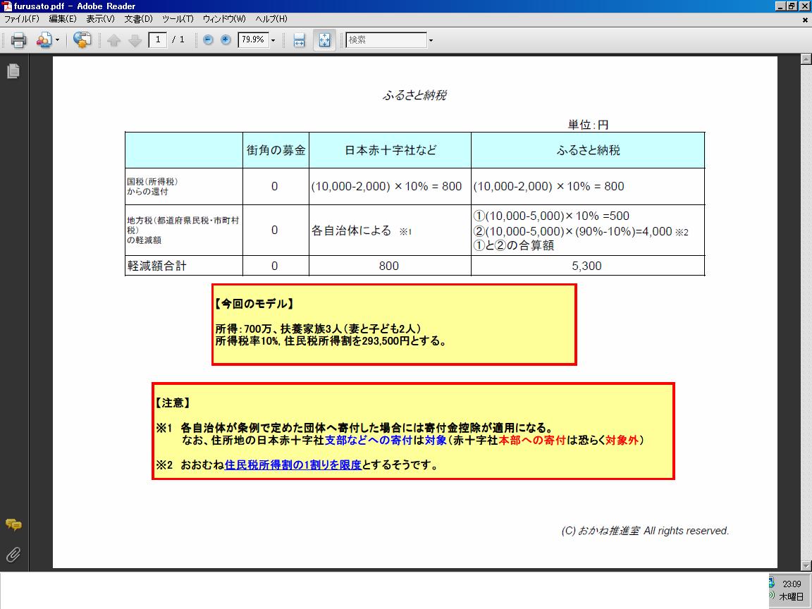
Task: Click the 79.9% zoom value box
Action: click(253, 39)
